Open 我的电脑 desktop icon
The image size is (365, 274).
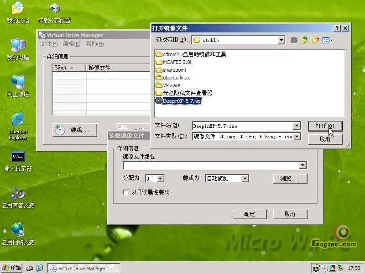coord(17,48)
